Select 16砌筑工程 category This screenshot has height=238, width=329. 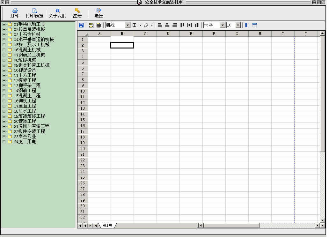pos(25,101)
